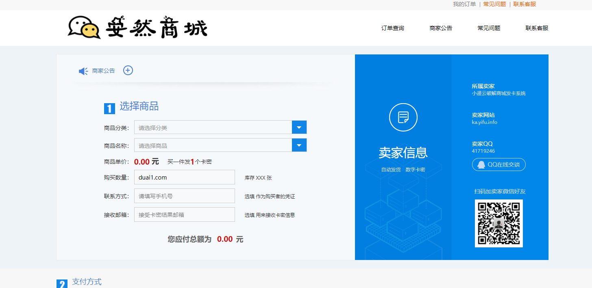Click the 联系方式 phone number field
The width and height of the screenshot is (592, 288).
[x=184, y=195]
